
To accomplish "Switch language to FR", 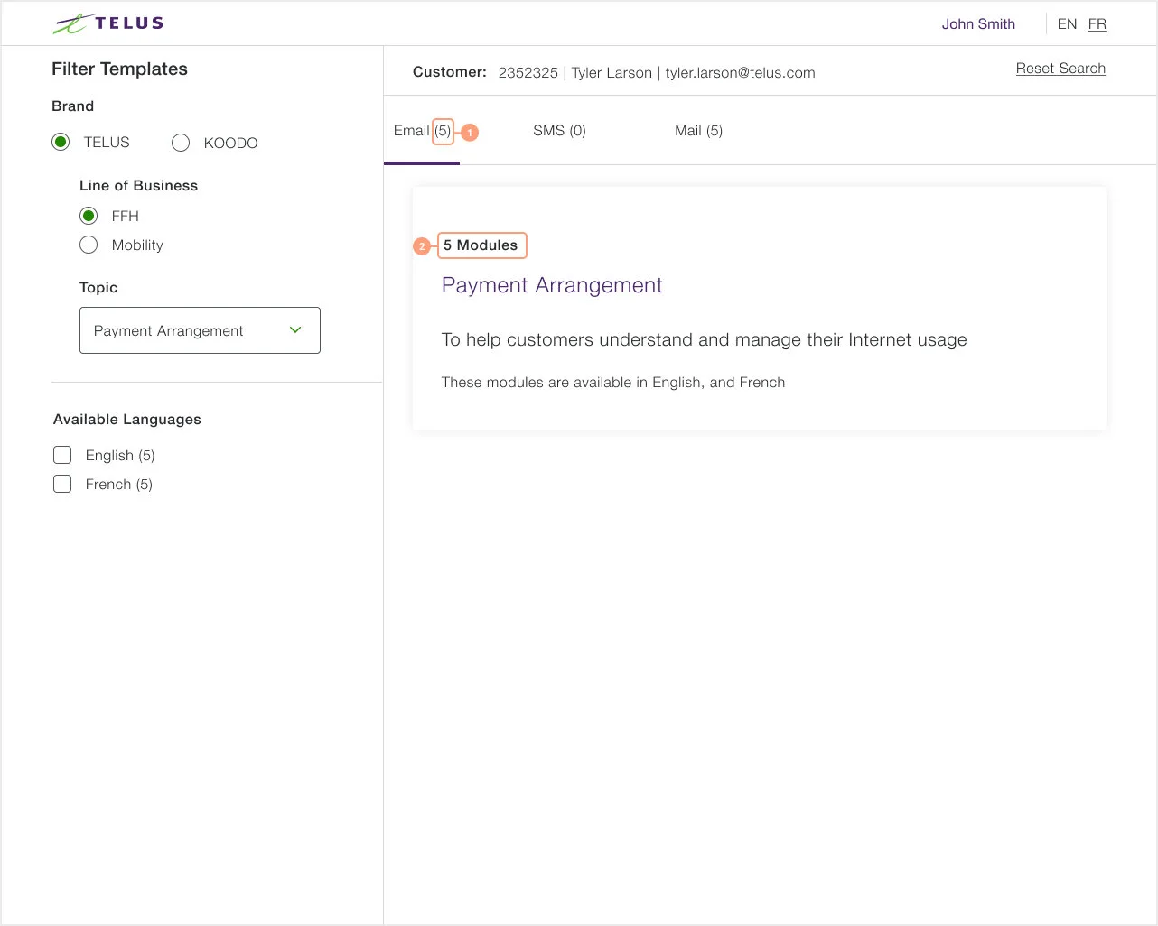I will 1097,24.
